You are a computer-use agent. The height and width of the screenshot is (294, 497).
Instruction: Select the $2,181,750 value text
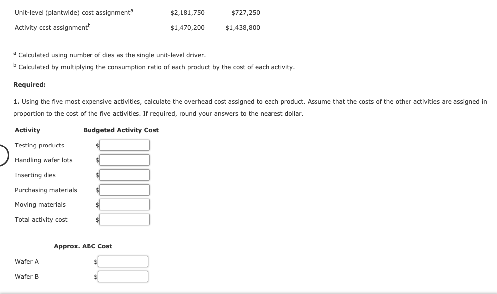pos(187,13)
